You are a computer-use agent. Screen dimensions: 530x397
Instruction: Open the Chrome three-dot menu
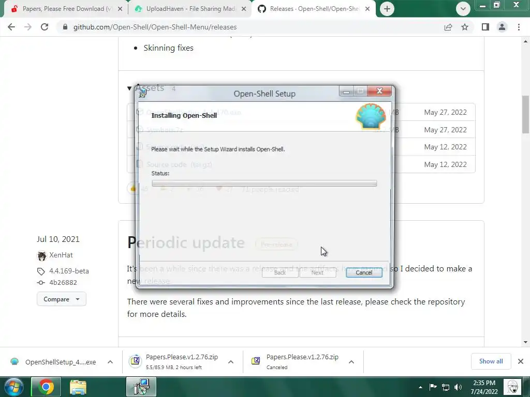coord(519,27)
